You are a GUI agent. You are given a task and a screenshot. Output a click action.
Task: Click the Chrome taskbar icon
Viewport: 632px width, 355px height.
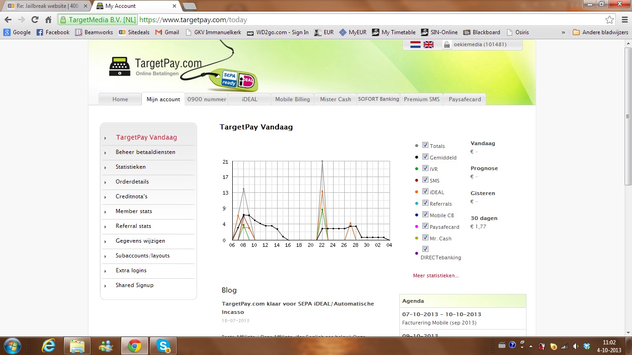[134, 346]
